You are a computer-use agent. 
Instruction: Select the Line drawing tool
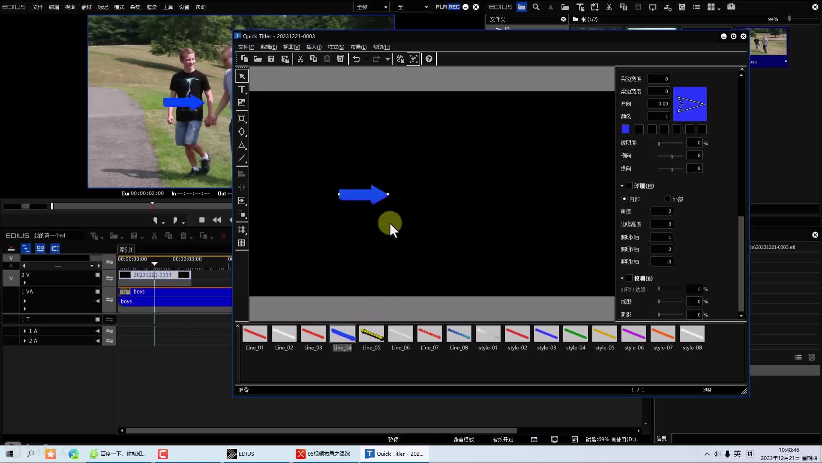(242, 159)
